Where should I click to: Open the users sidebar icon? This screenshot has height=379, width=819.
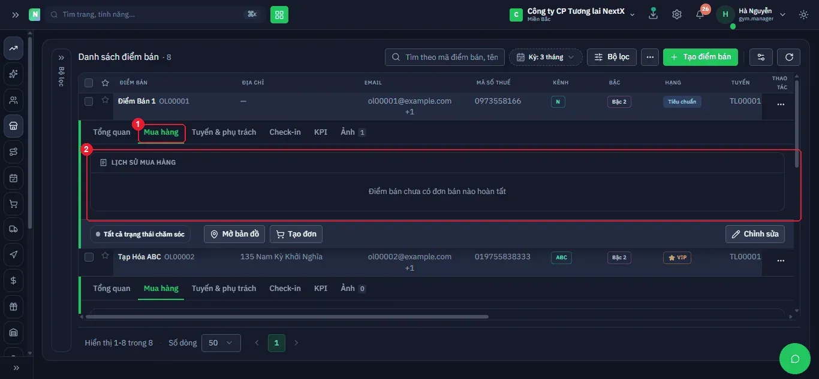point(13,100)
